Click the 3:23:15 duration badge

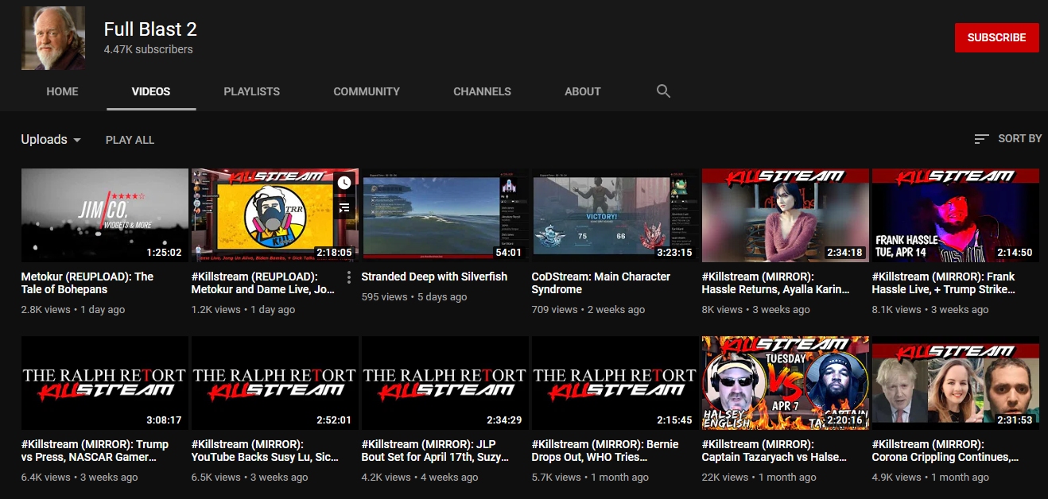674,253
